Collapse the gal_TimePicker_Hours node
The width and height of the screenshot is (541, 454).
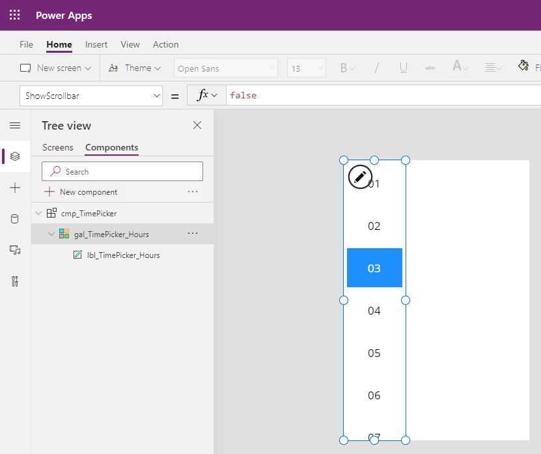(51, 234)
